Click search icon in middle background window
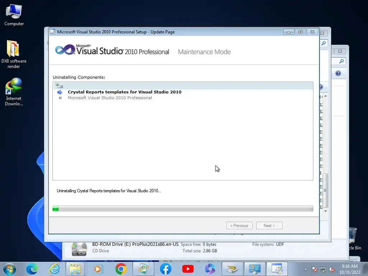368x276 pixels. 324,43
